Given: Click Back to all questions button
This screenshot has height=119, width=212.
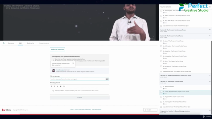Looking at the screenshot, I should point(57,49).
